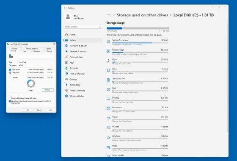The width and height of the screenshot is (237, 161).
Task: Open the Mail envelope storage icon
Action: tap(108, 89)
